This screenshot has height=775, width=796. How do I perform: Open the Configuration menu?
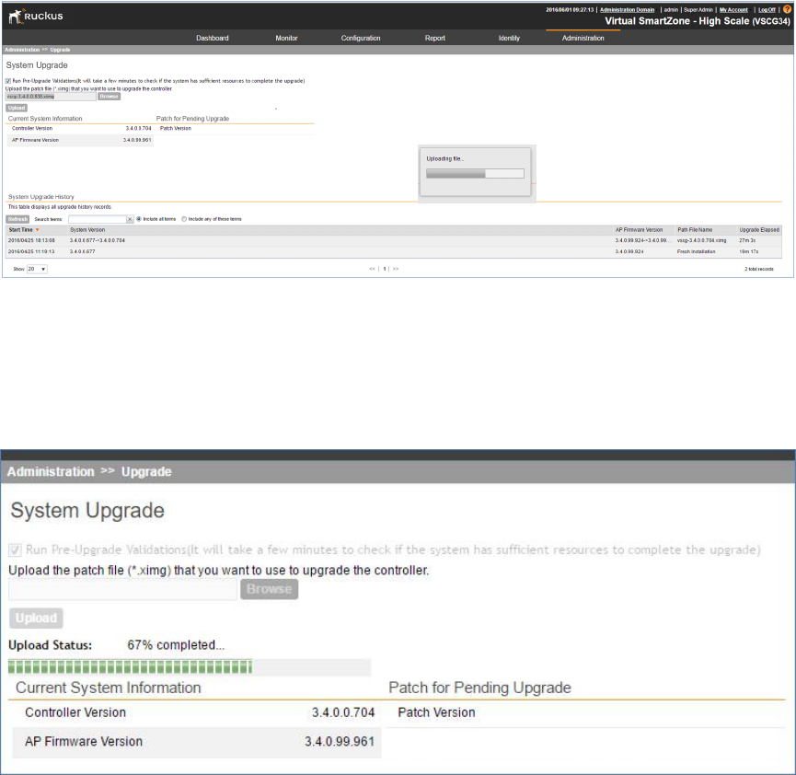tap(361, 38)
